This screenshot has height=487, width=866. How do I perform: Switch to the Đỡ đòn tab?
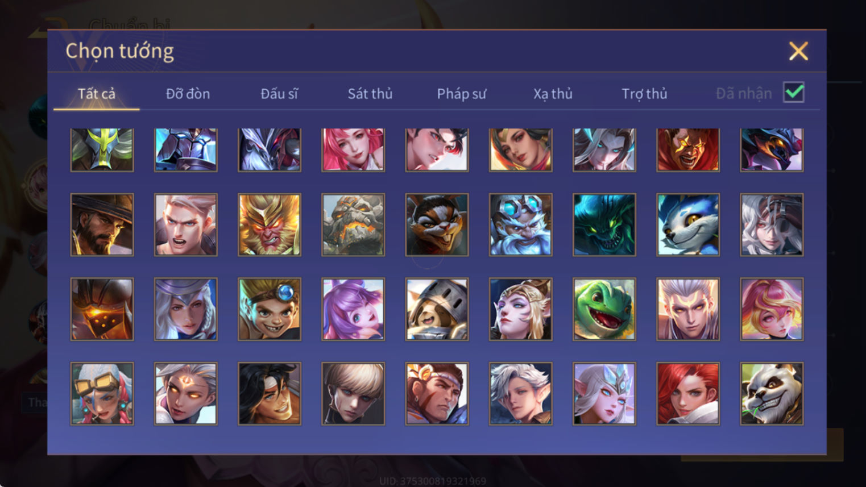[x=188, y=94]
